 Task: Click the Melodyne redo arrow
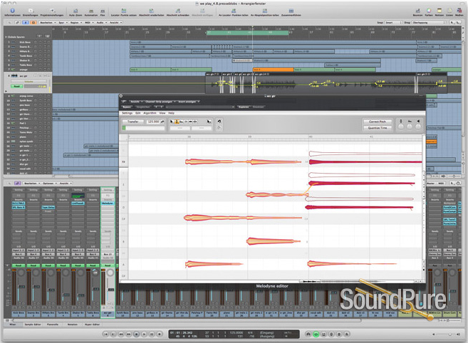(219, 127)
